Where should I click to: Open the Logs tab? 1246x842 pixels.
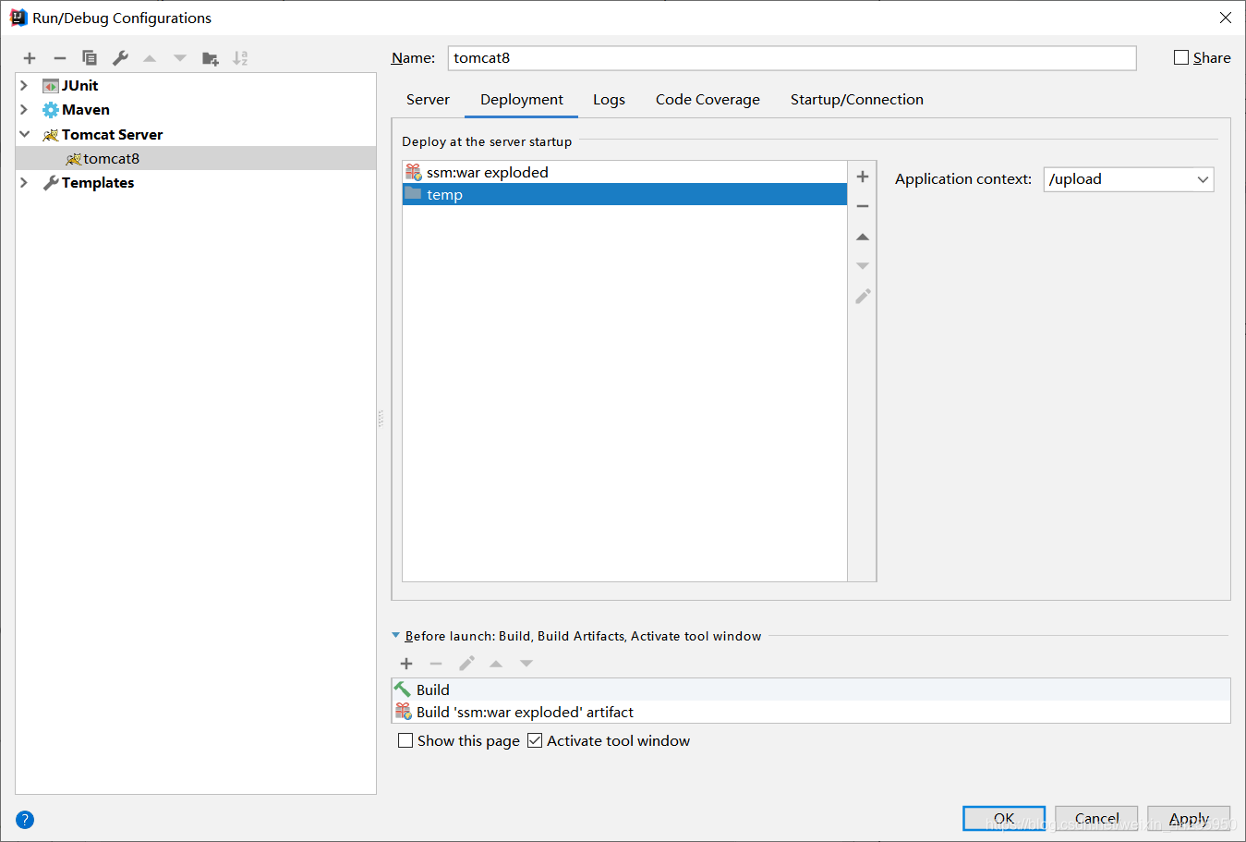coord(609,100)
